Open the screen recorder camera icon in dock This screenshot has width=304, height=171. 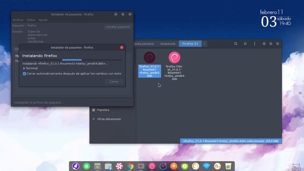(x=141, y=166)
